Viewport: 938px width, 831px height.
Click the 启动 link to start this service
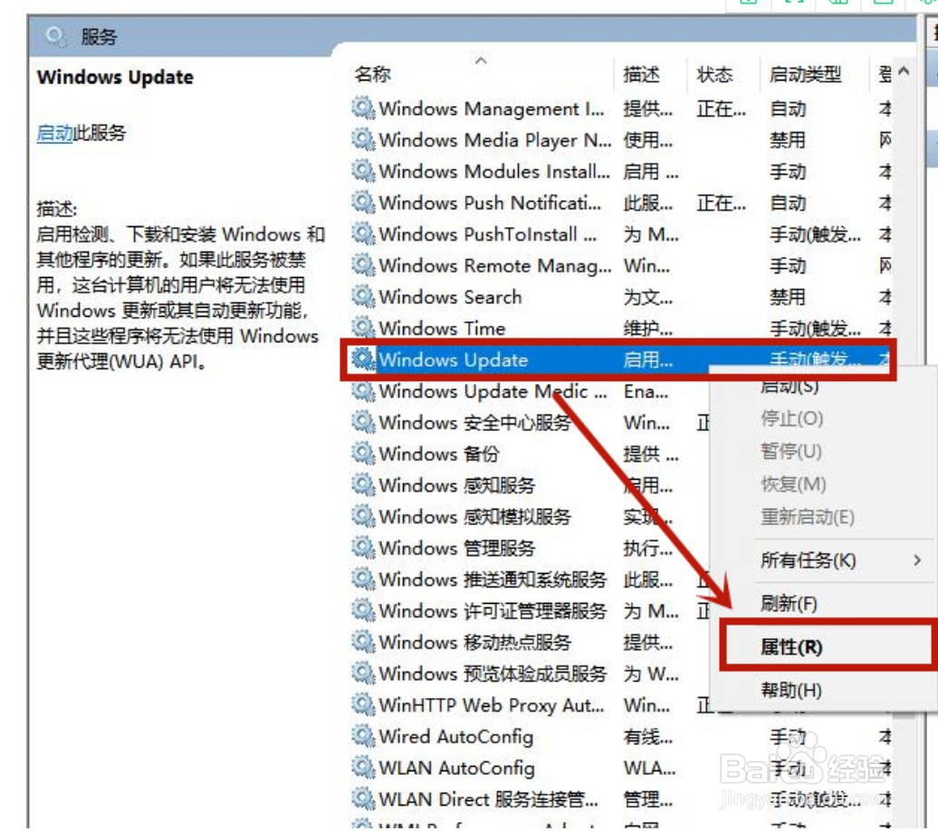[54, 133]
